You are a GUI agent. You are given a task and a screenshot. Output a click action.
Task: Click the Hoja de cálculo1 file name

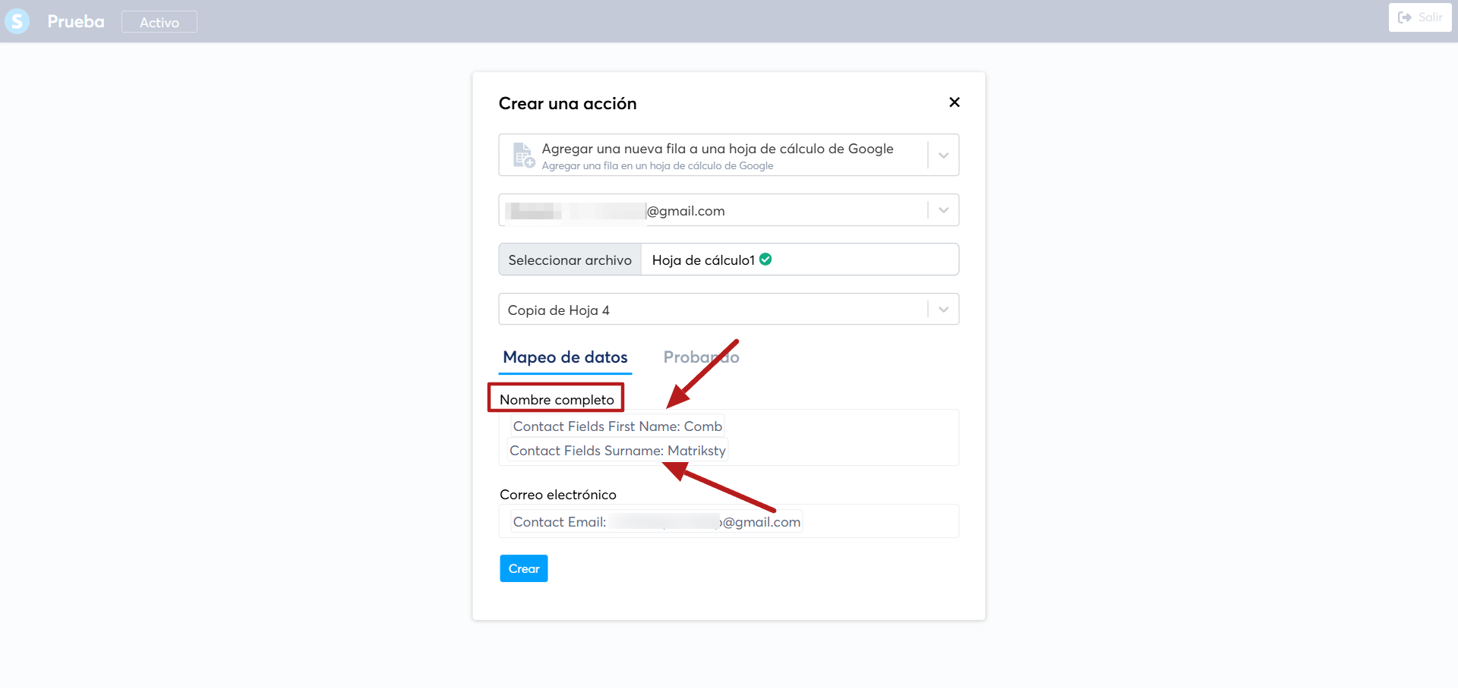(703, 260)
